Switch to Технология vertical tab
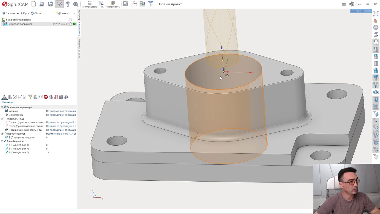The image size is (380, 214). 79,29
